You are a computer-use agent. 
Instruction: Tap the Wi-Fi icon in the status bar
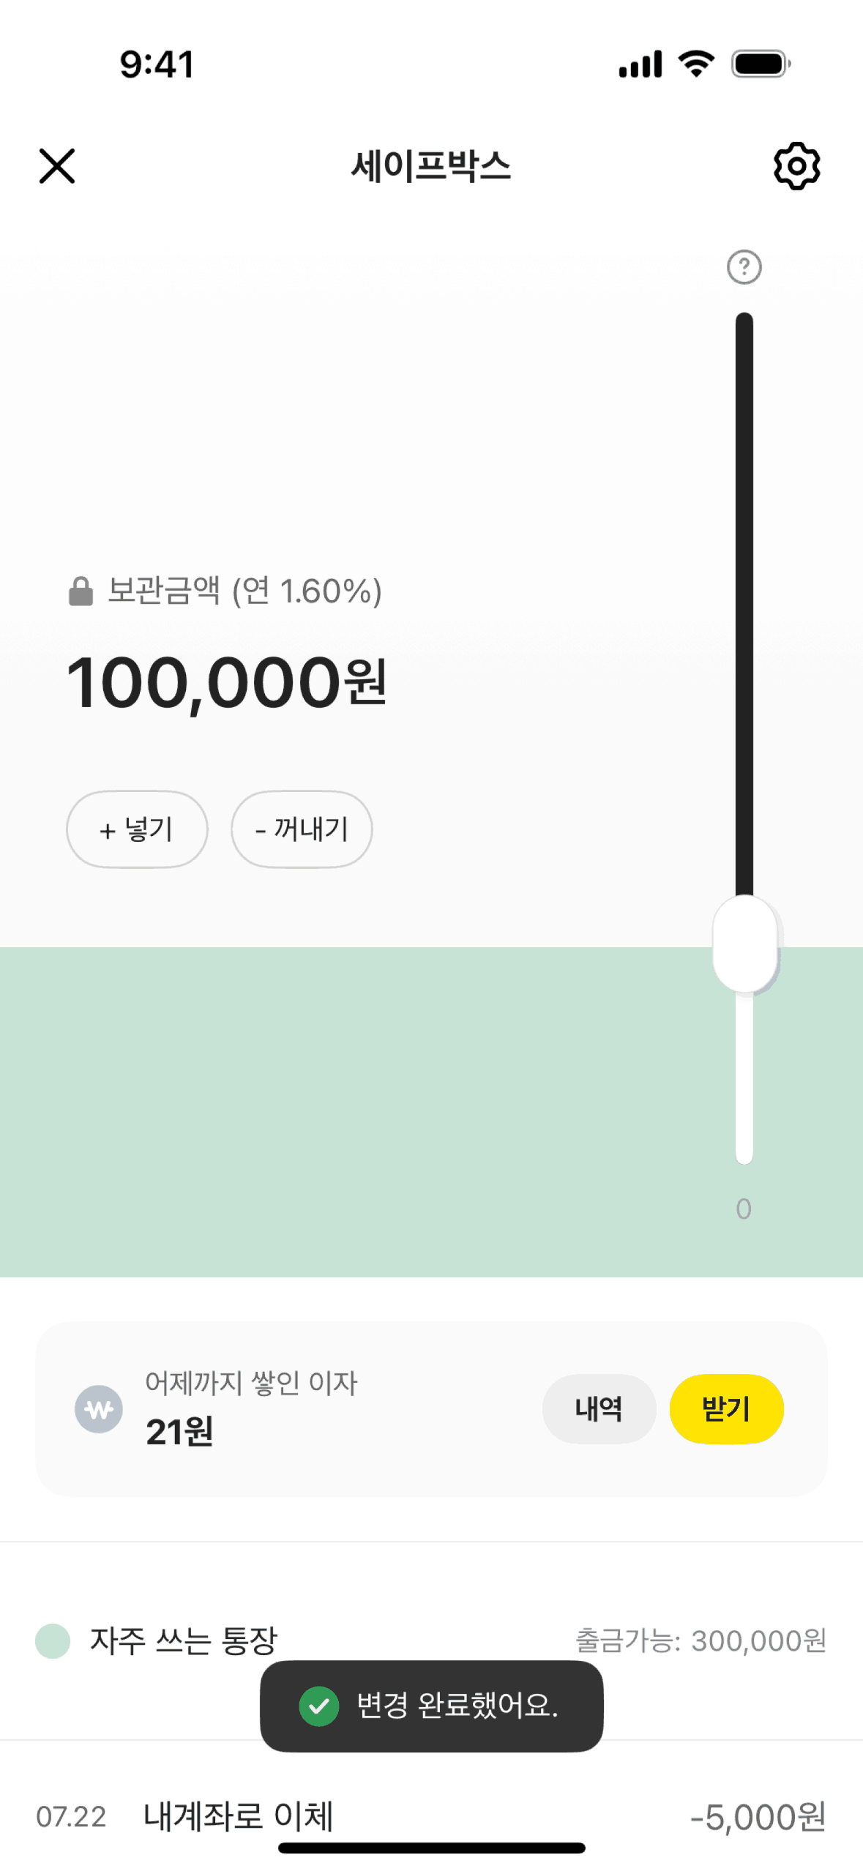point(696,64)
